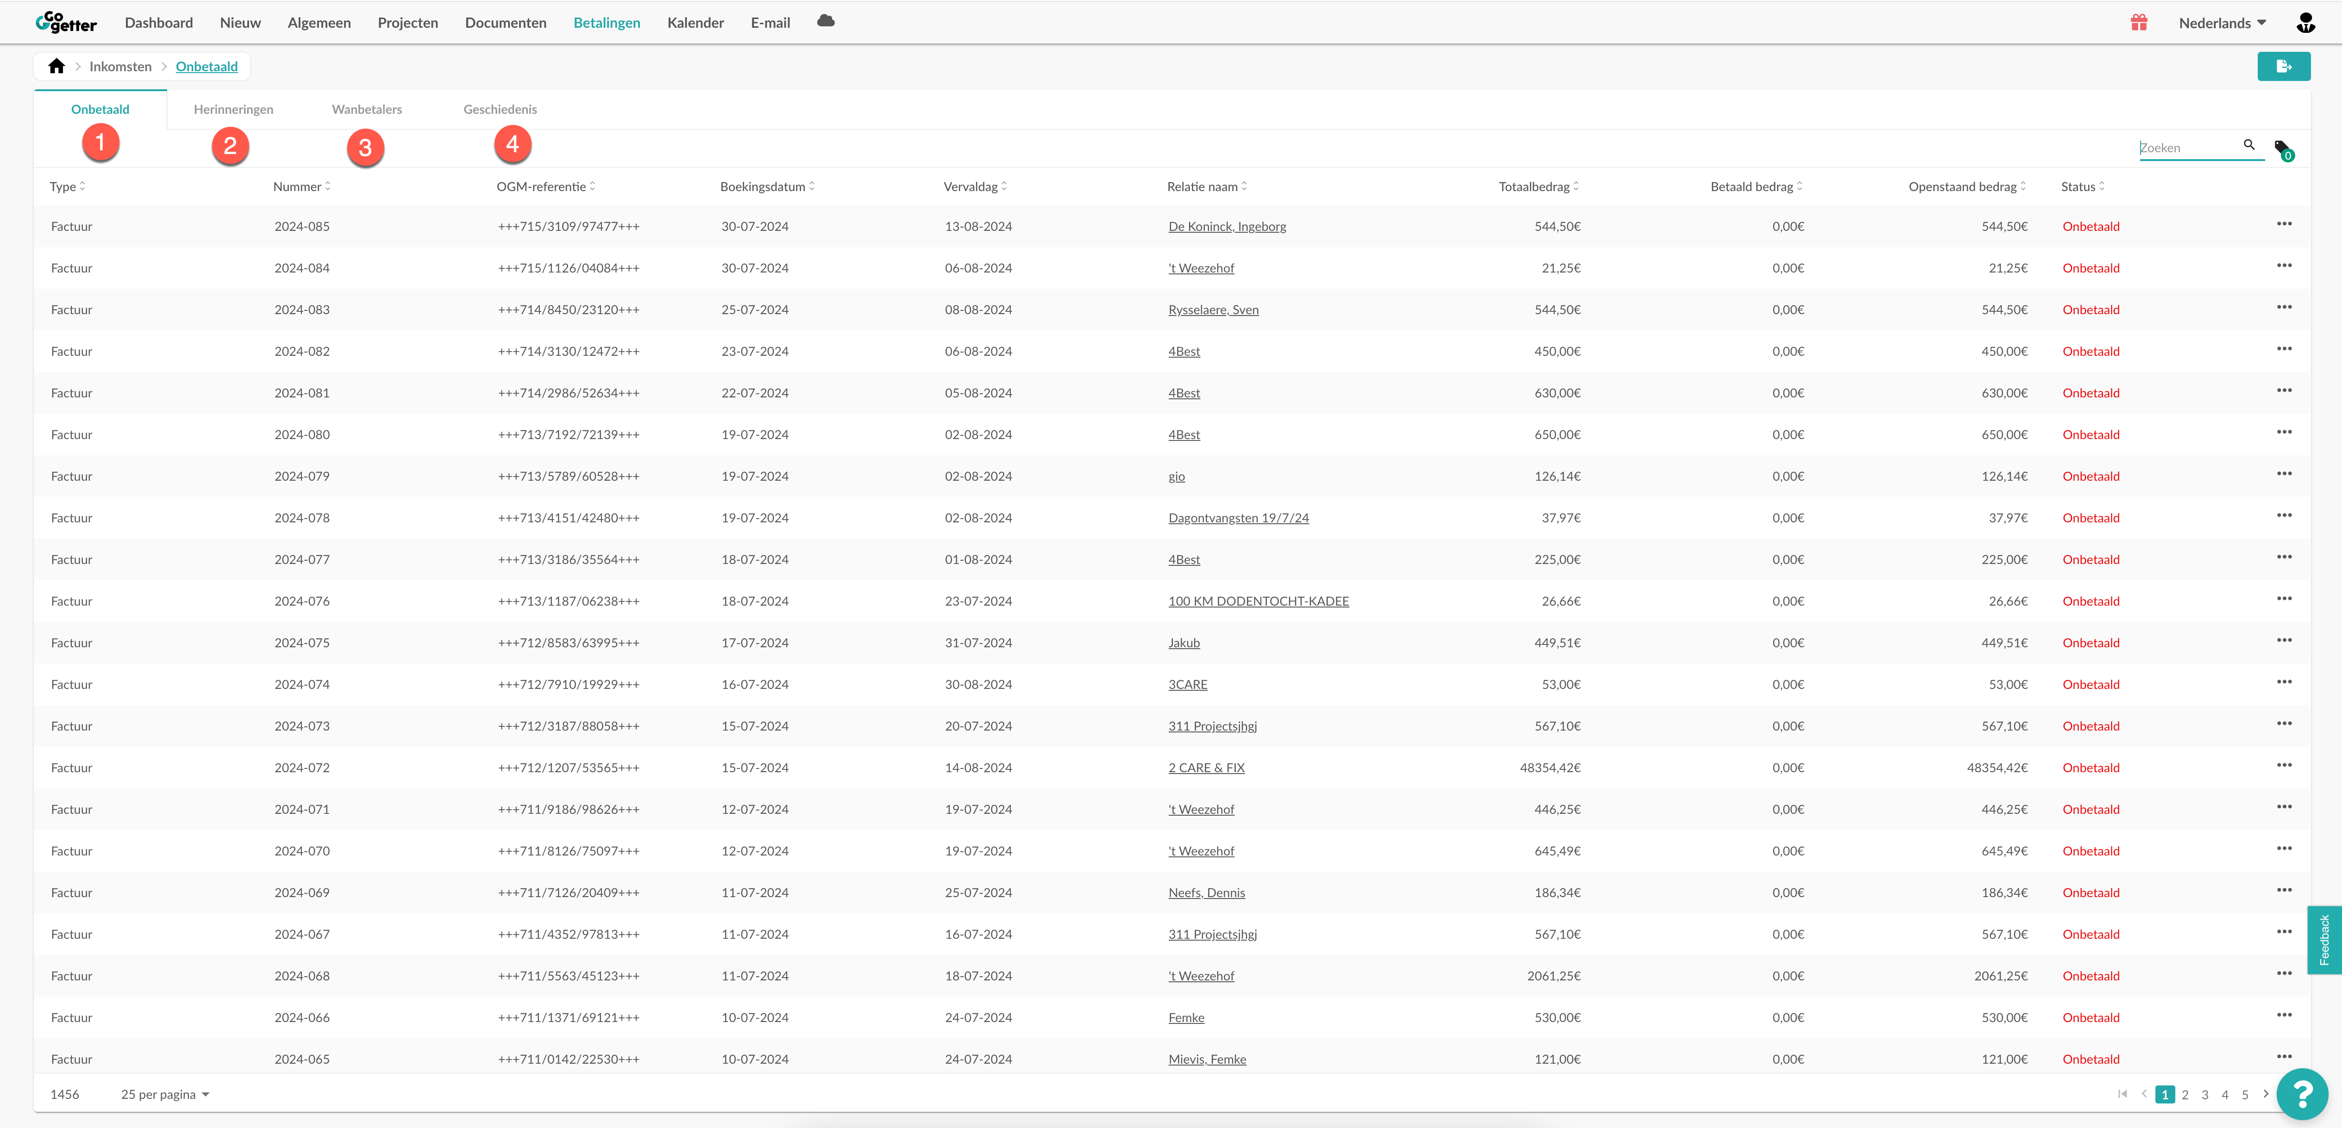This screenshot has height=1128, width=2342.
Task: Go to previous page arrow
Action: 2144,1094
